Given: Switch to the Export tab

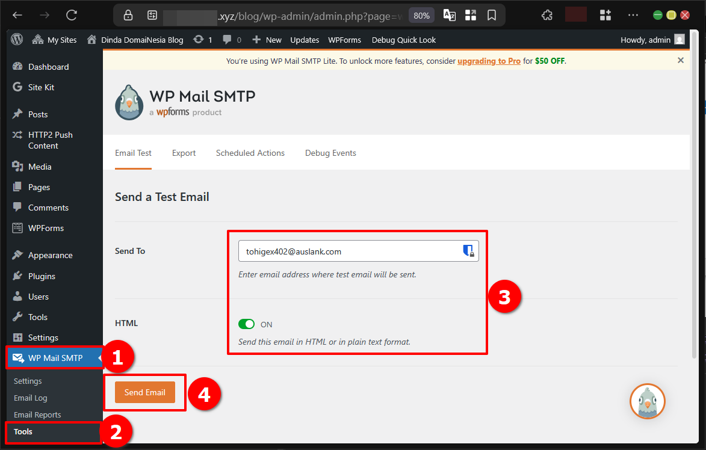Looking at the screenshot, I should pos(184,153).
